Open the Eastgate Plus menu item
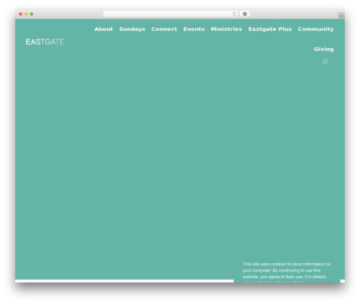Screen dimensions: 360x304 click(x=270, y=29)
